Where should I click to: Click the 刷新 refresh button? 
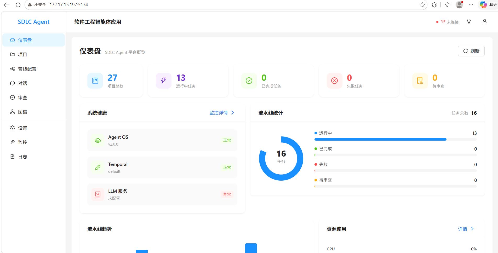(471, 51)
